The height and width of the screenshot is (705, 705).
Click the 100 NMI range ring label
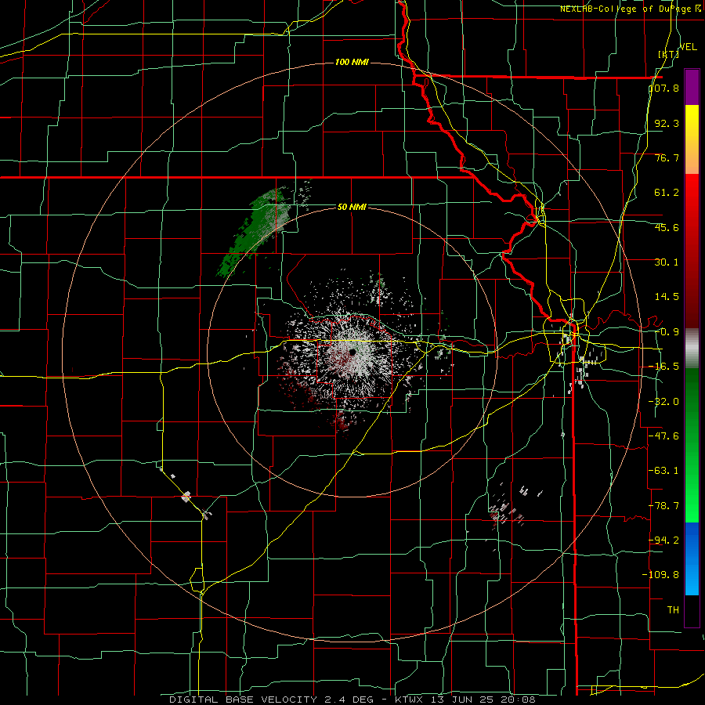pos(352,62)
